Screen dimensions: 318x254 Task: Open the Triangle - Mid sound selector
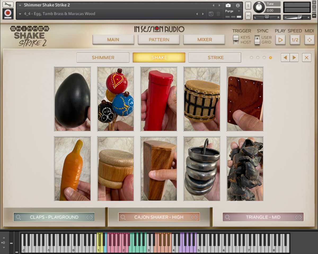[x=263, y=217]
